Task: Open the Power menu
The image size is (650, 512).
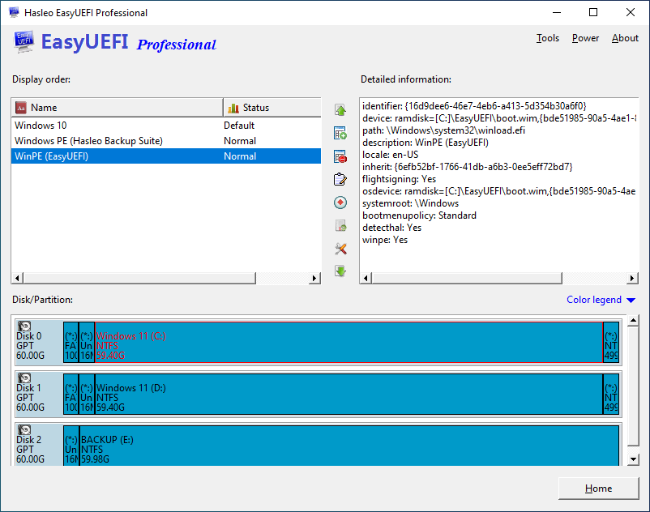Action: pyautogui.click(x=585, y=38)
